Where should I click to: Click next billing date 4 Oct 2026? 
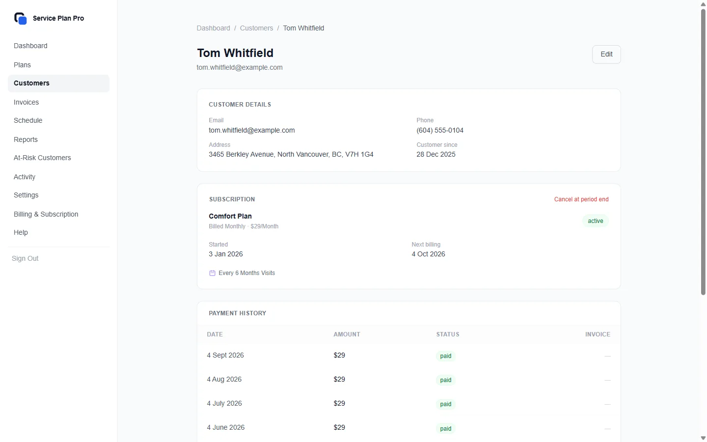428,254
